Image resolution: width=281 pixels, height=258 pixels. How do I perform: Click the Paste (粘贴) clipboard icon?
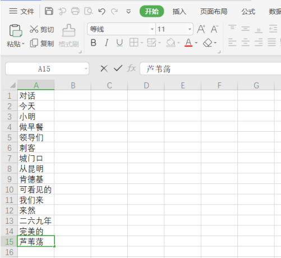pos(16,30)
